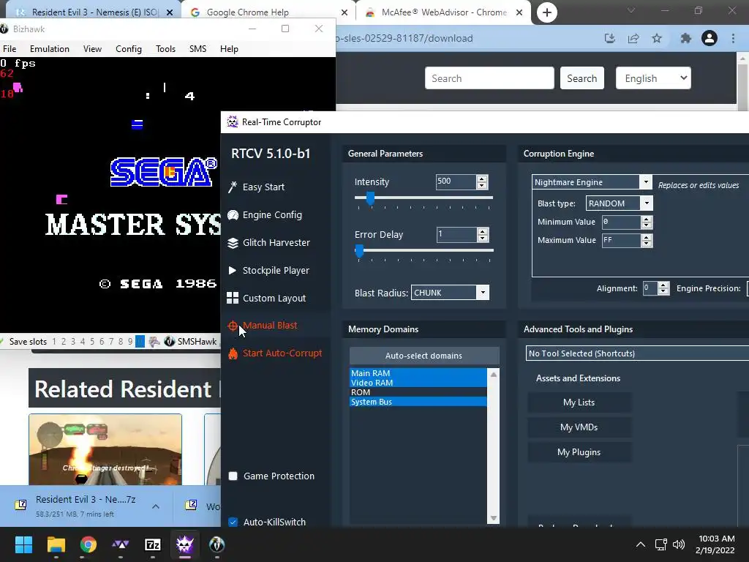Toggle Auto-KillSwitch checkbox
Screen dimensions: 749x562
pyautogui.click(x=233, y=522)
